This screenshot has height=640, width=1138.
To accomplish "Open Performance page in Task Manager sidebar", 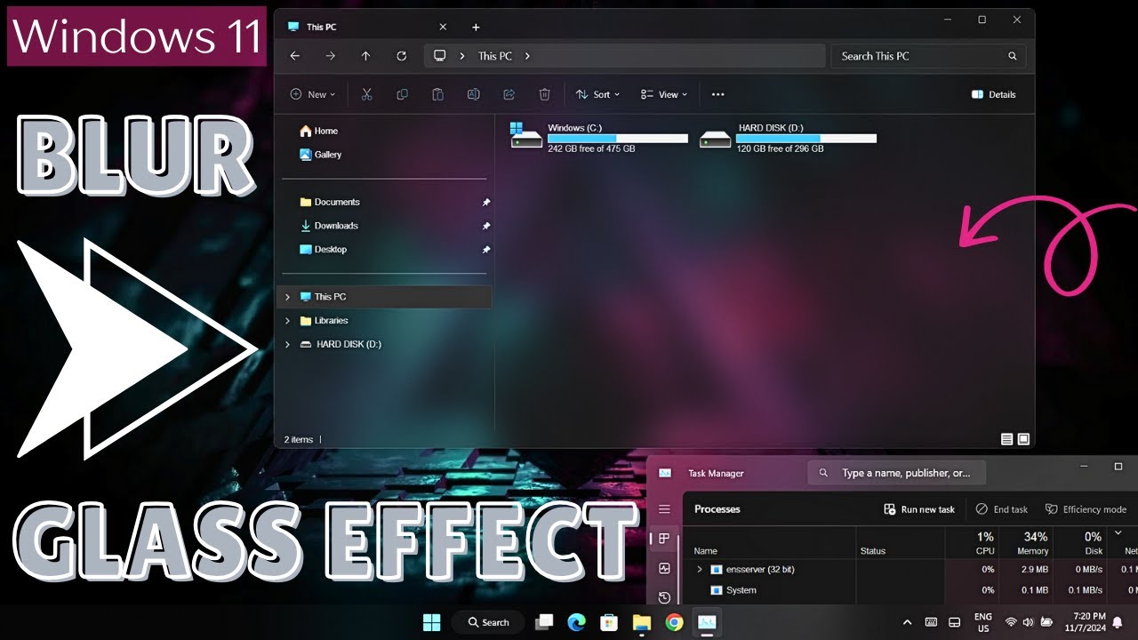I will pos(664,568).
